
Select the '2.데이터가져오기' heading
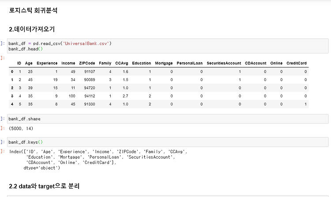[32, 29]
